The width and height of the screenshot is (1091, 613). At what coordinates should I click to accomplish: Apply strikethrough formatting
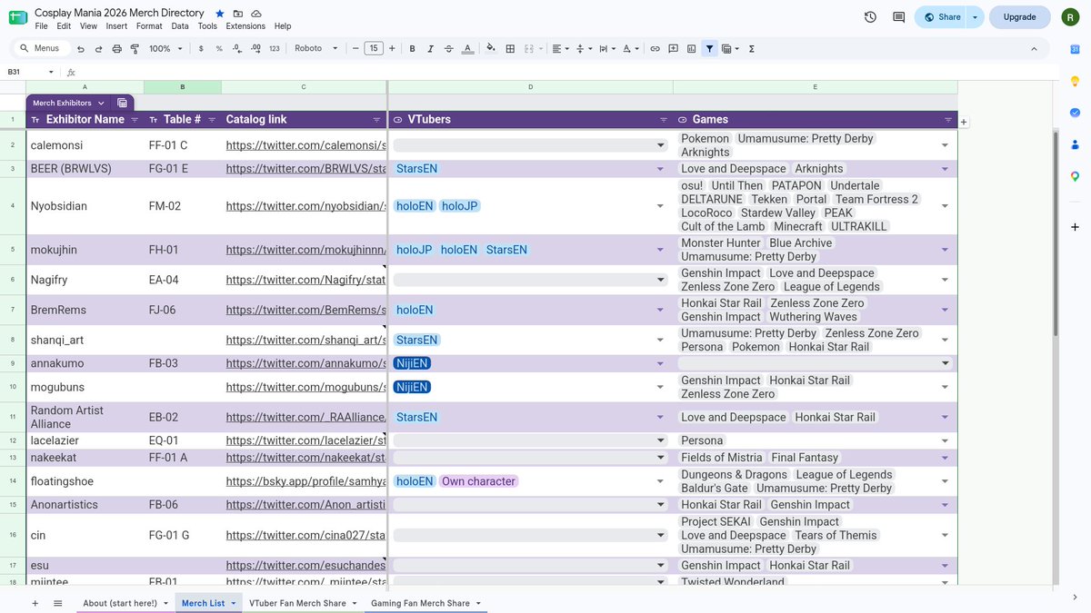pos(448,48)
